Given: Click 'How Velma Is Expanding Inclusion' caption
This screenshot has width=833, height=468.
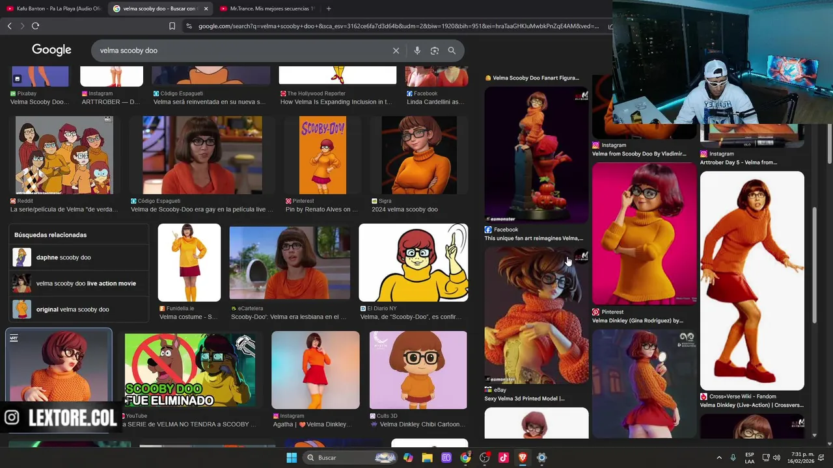Looking at the screenshot, I should pos(336,102).
